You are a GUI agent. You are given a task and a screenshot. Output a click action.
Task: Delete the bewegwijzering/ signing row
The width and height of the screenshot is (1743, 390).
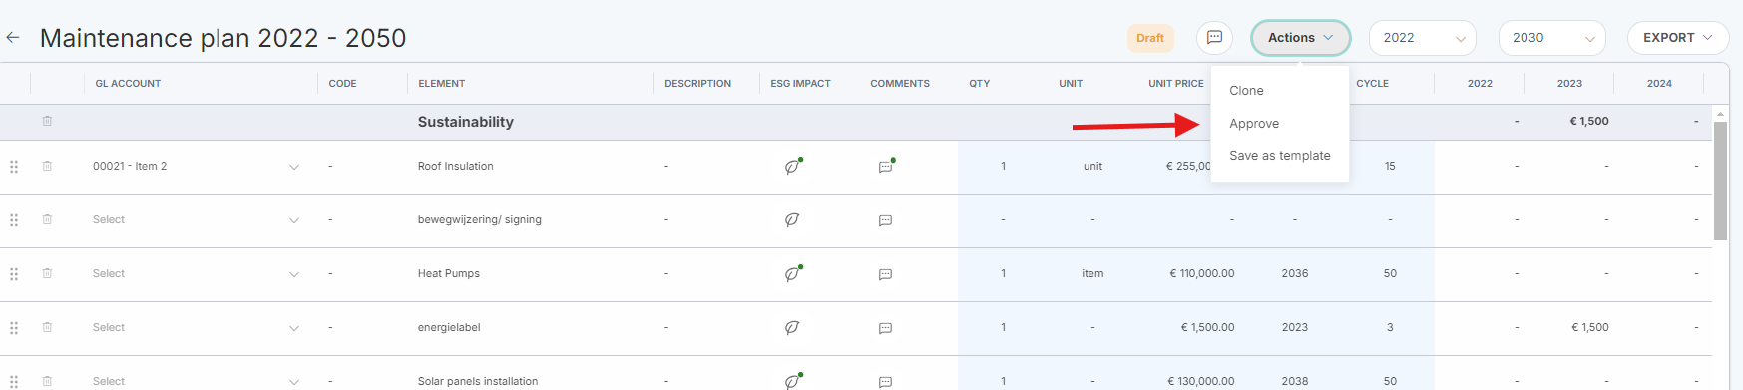pyautogui.click(x=47, y=219)
